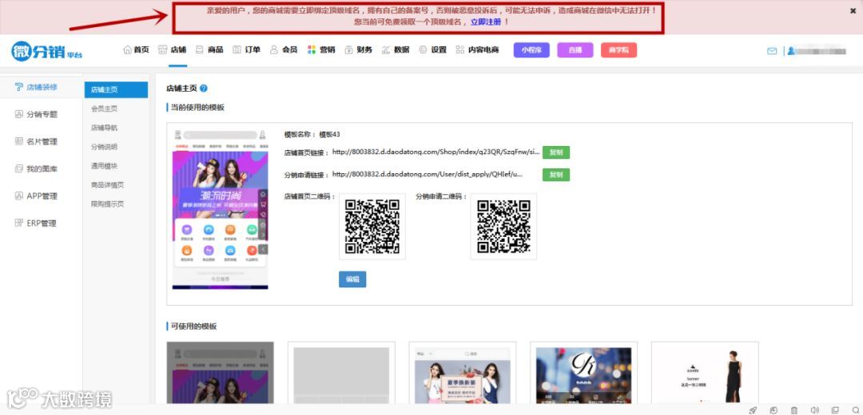Go to 首页 in the top navigation
Viewport: 863px width, 415px height.
(x=136, y=49)
